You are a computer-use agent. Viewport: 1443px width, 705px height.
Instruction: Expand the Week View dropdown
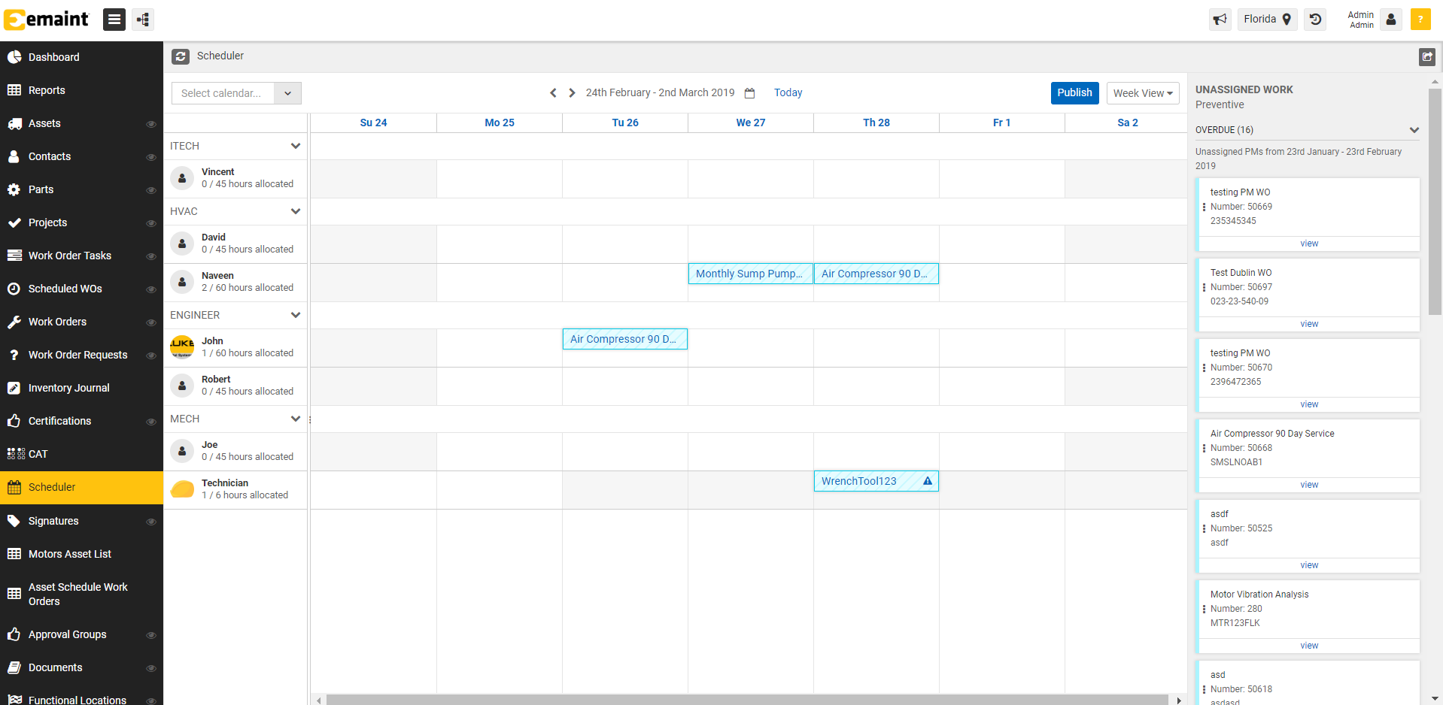[x=1142, y=92]
